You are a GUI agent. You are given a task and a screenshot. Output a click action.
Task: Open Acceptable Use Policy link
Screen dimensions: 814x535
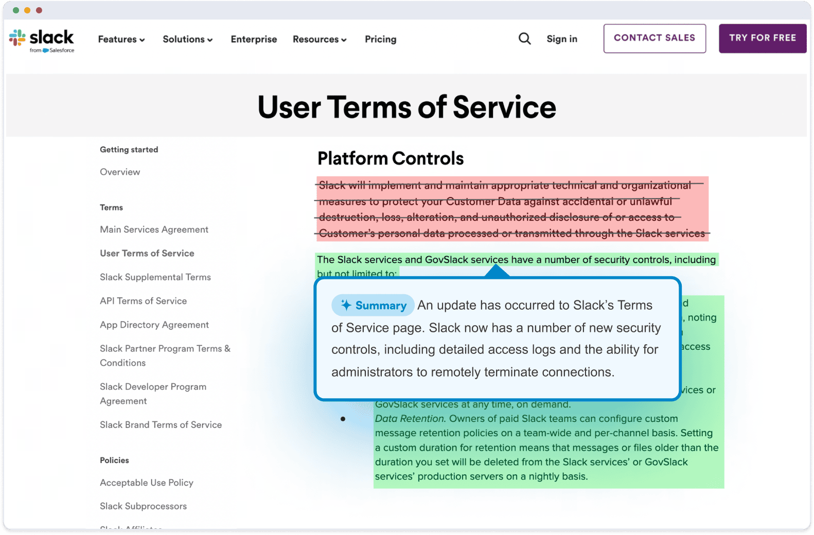(x=147, y=483)
